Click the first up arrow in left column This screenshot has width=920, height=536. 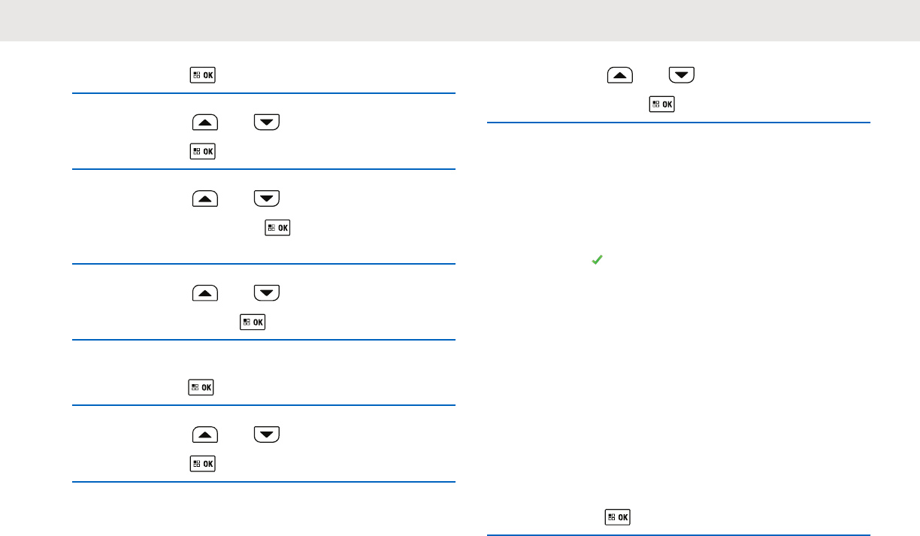(205, 123)
